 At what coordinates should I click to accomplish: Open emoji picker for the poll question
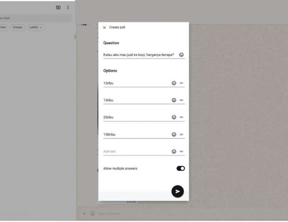pyautogui.click(x=181, y=55)
